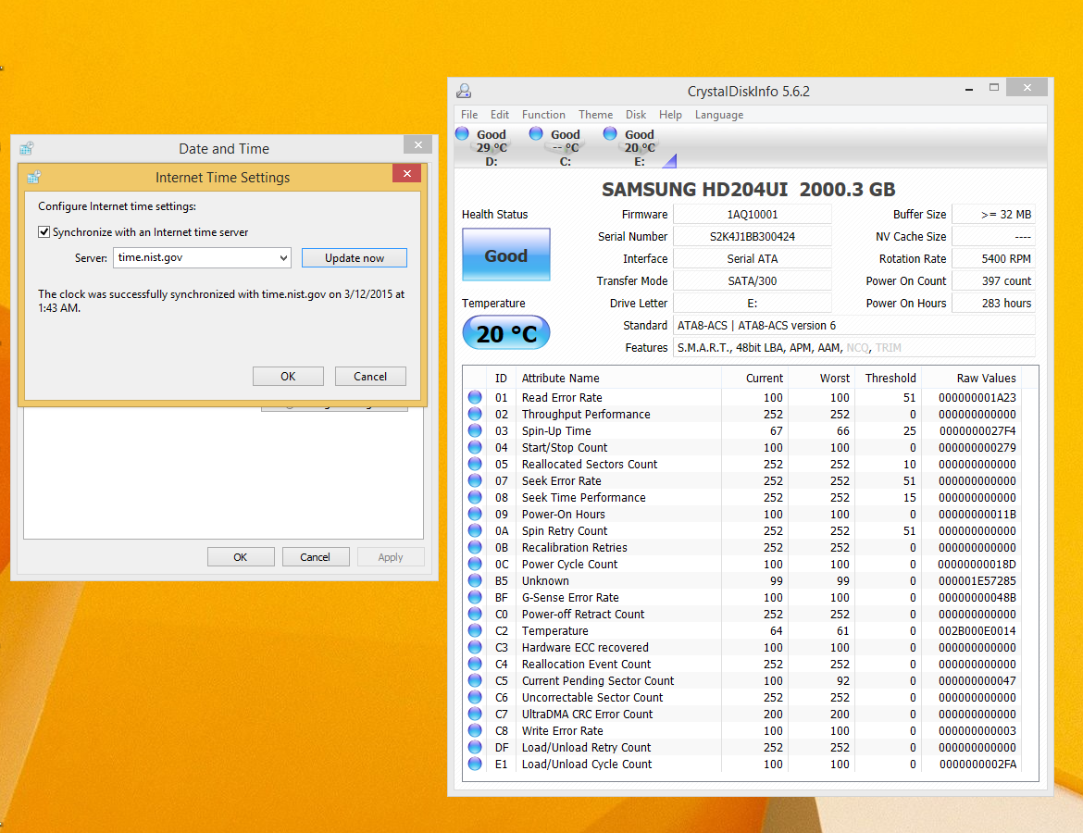Click status orb for Seek Error Rate
The width and height of the screenshot is (1083, 833).
(475, 480)
